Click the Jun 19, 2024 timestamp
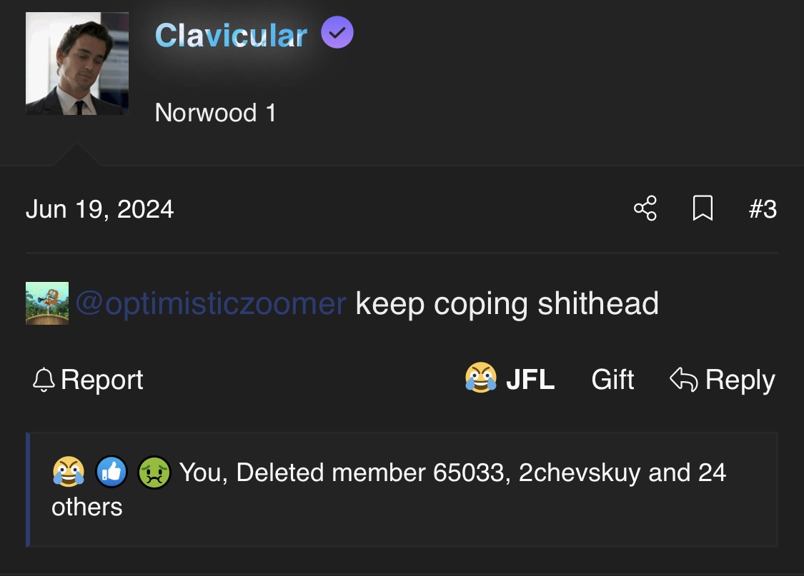The height and width of the screenshot is (576, 804). pyautogui.click(x=100, y=209)
